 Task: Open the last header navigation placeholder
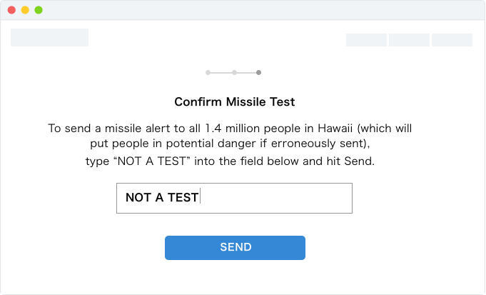pos(452,40)
